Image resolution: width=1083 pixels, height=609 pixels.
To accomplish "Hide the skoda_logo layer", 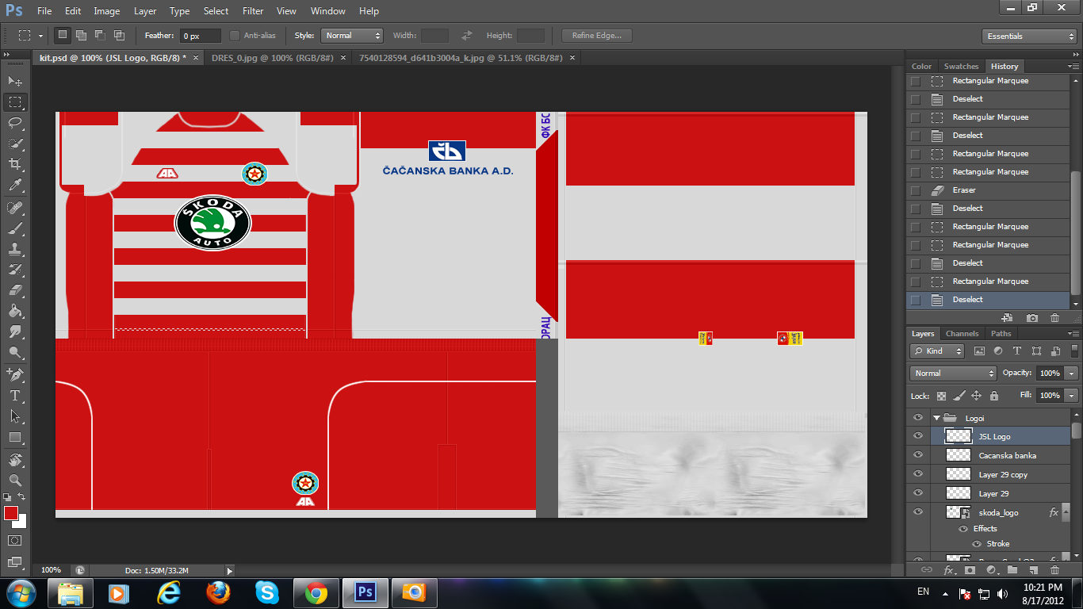I will click(918, 512).
